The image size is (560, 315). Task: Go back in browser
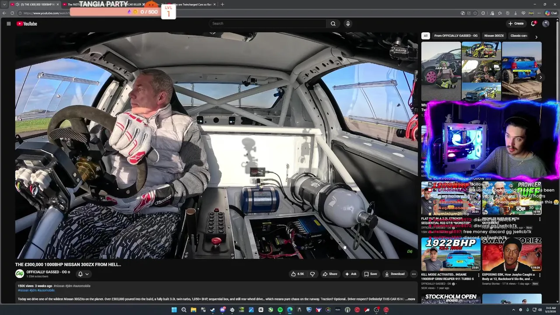coord(4,13)
